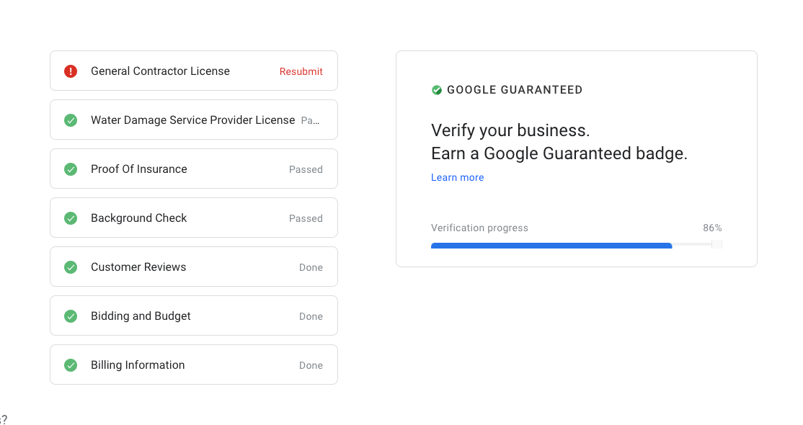The height and width of the screenshot is (425, 803).
Task: Click the green check beside Water Damage Service Provider License
Action: click(x=71, y=120)
